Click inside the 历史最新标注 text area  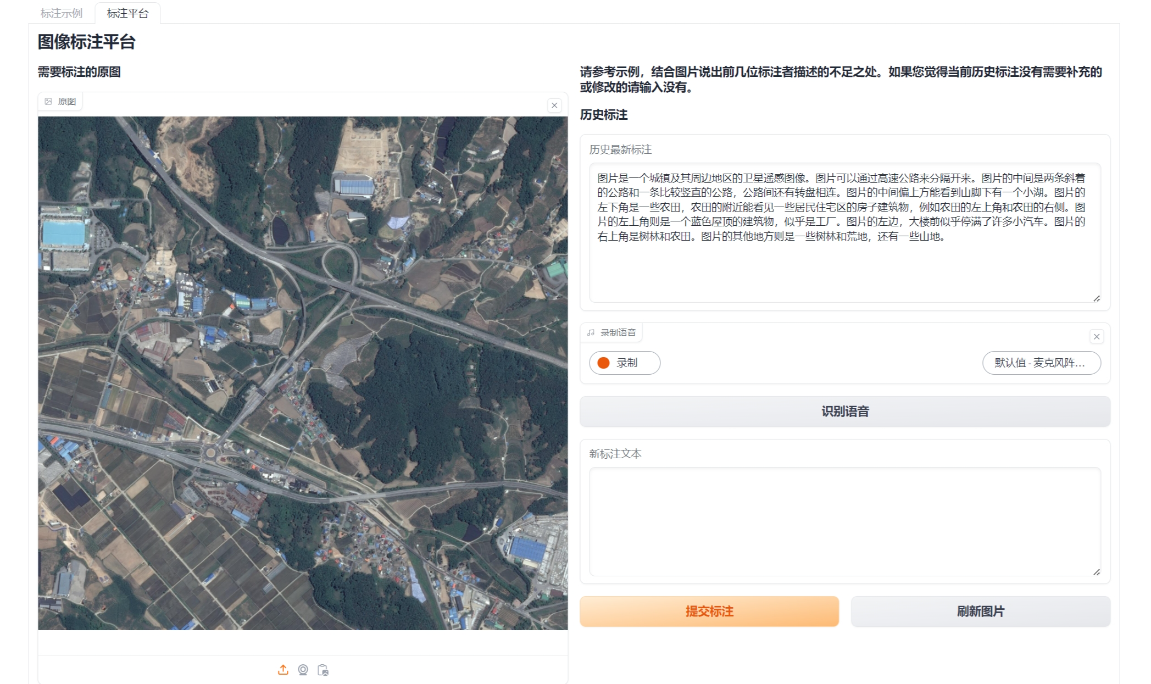[845, 232]
